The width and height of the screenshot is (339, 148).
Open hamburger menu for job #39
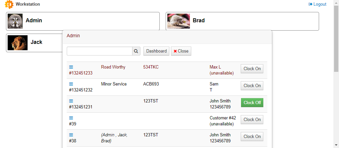coord(71,118)
